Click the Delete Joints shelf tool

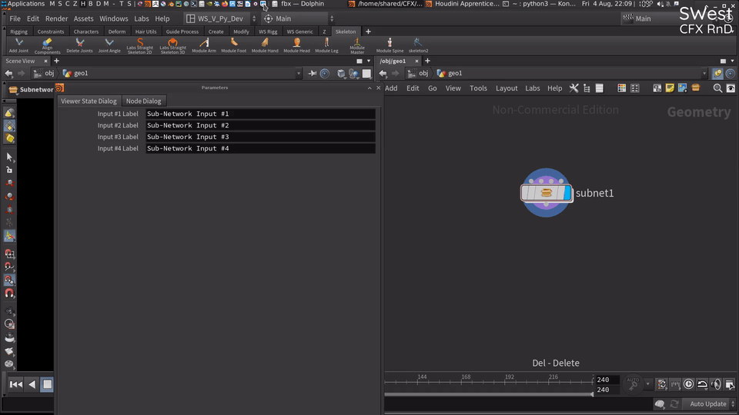point(79,45)
